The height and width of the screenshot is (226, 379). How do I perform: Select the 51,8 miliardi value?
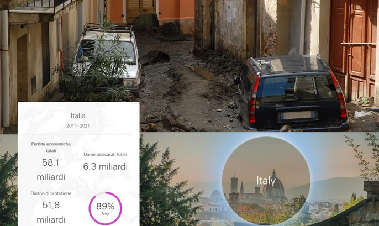[51, 212]
